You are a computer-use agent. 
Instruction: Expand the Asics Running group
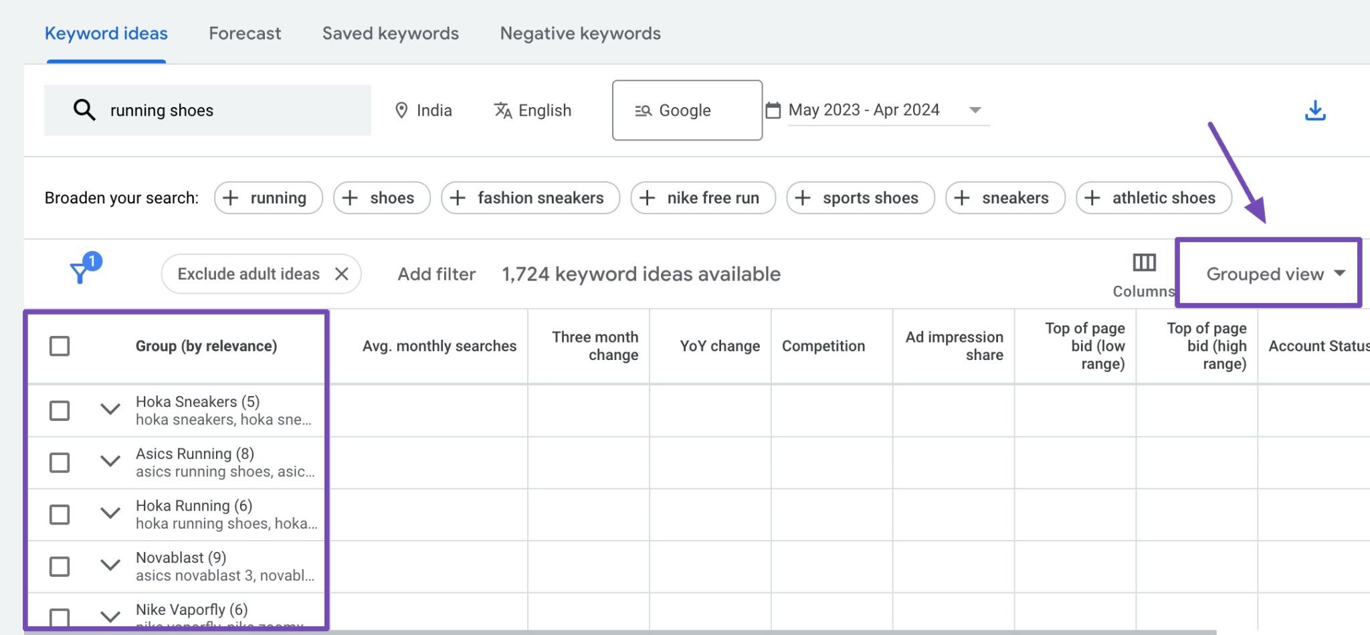pos(110,461)
